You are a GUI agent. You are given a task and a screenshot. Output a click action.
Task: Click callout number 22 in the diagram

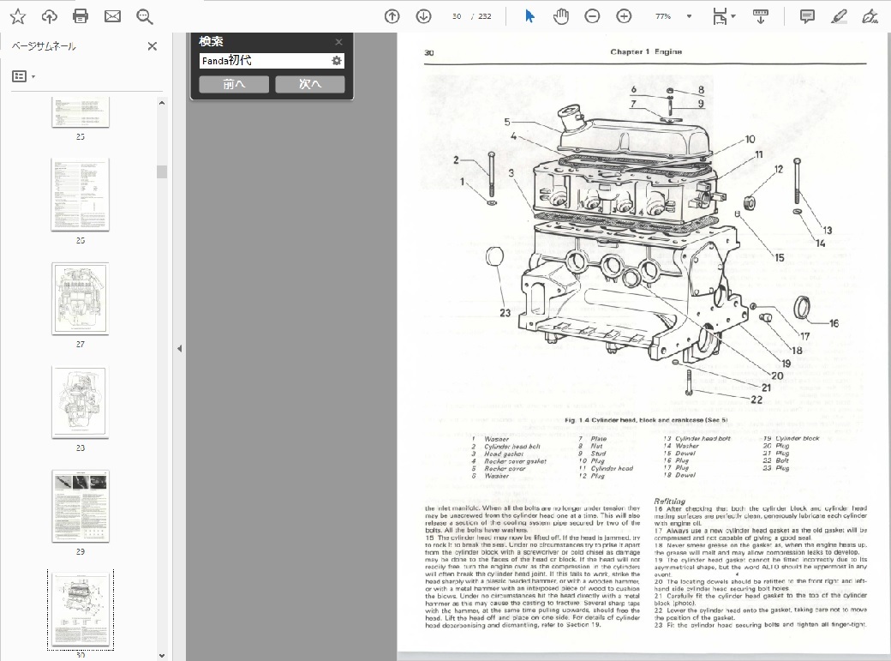pos(756,400)
